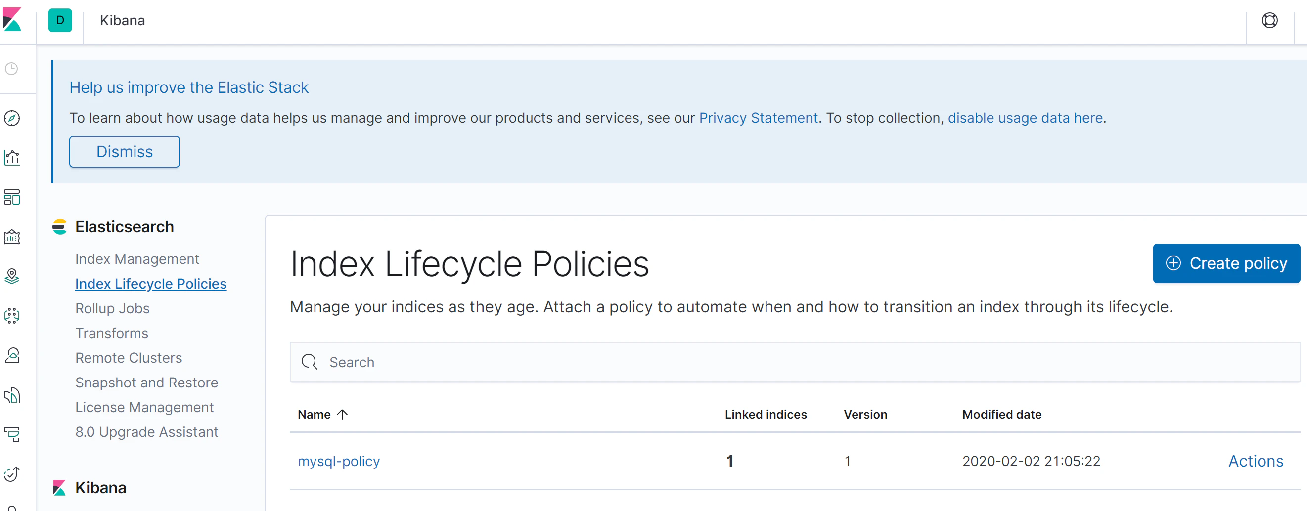This screenshot has width=1307, height=511.
Task: Open the default space avatar D
Action: click(60, 20)
